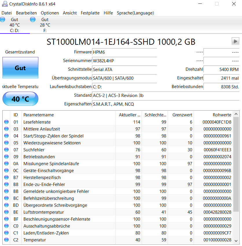This screenshot has height=246, width=242.
Task: Click the disk model title ST1000LM014-1EJ164-SSHD
Action: 101,42
